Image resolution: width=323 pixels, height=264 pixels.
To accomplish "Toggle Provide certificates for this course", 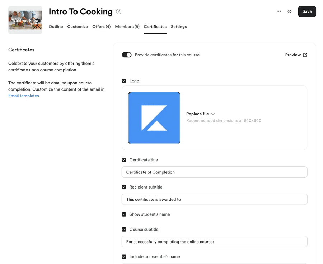I will coord(127,55).
